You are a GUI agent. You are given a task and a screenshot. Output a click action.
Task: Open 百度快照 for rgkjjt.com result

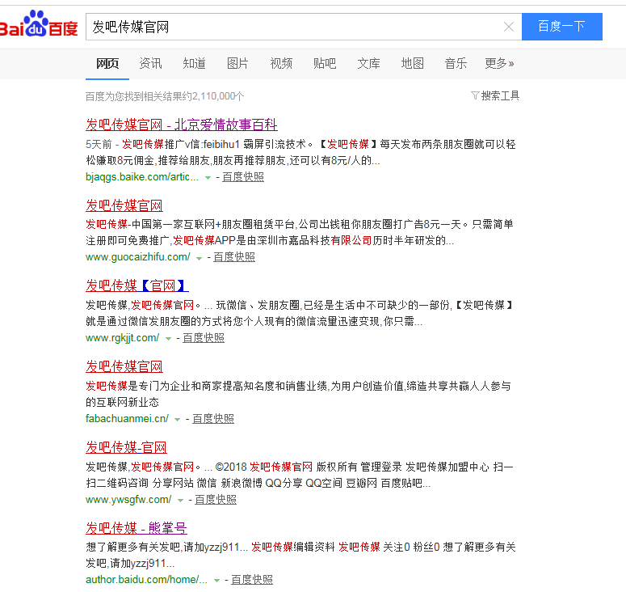pyautogui.click(x=204, y=338)
